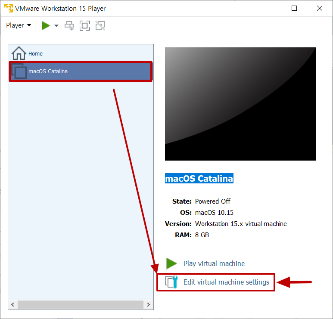Image resolution: width=333 pixels, height=319 pixels.
Task: Select macOS Catalina virtual machine entry
Action: 81,71
